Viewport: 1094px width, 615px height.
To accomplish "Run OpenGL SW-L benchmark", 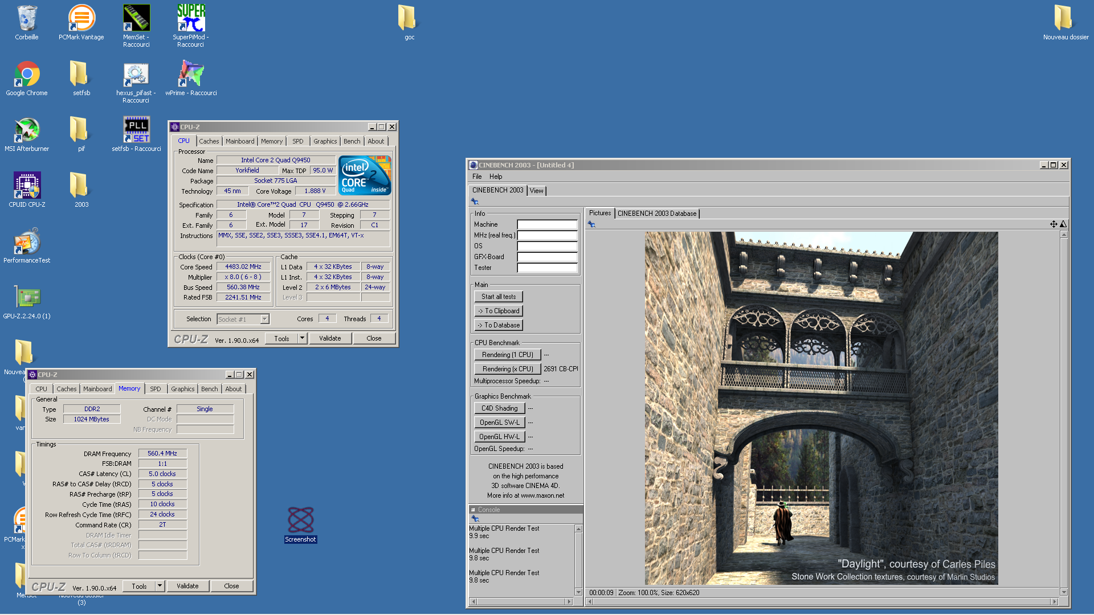I will 500,423.
